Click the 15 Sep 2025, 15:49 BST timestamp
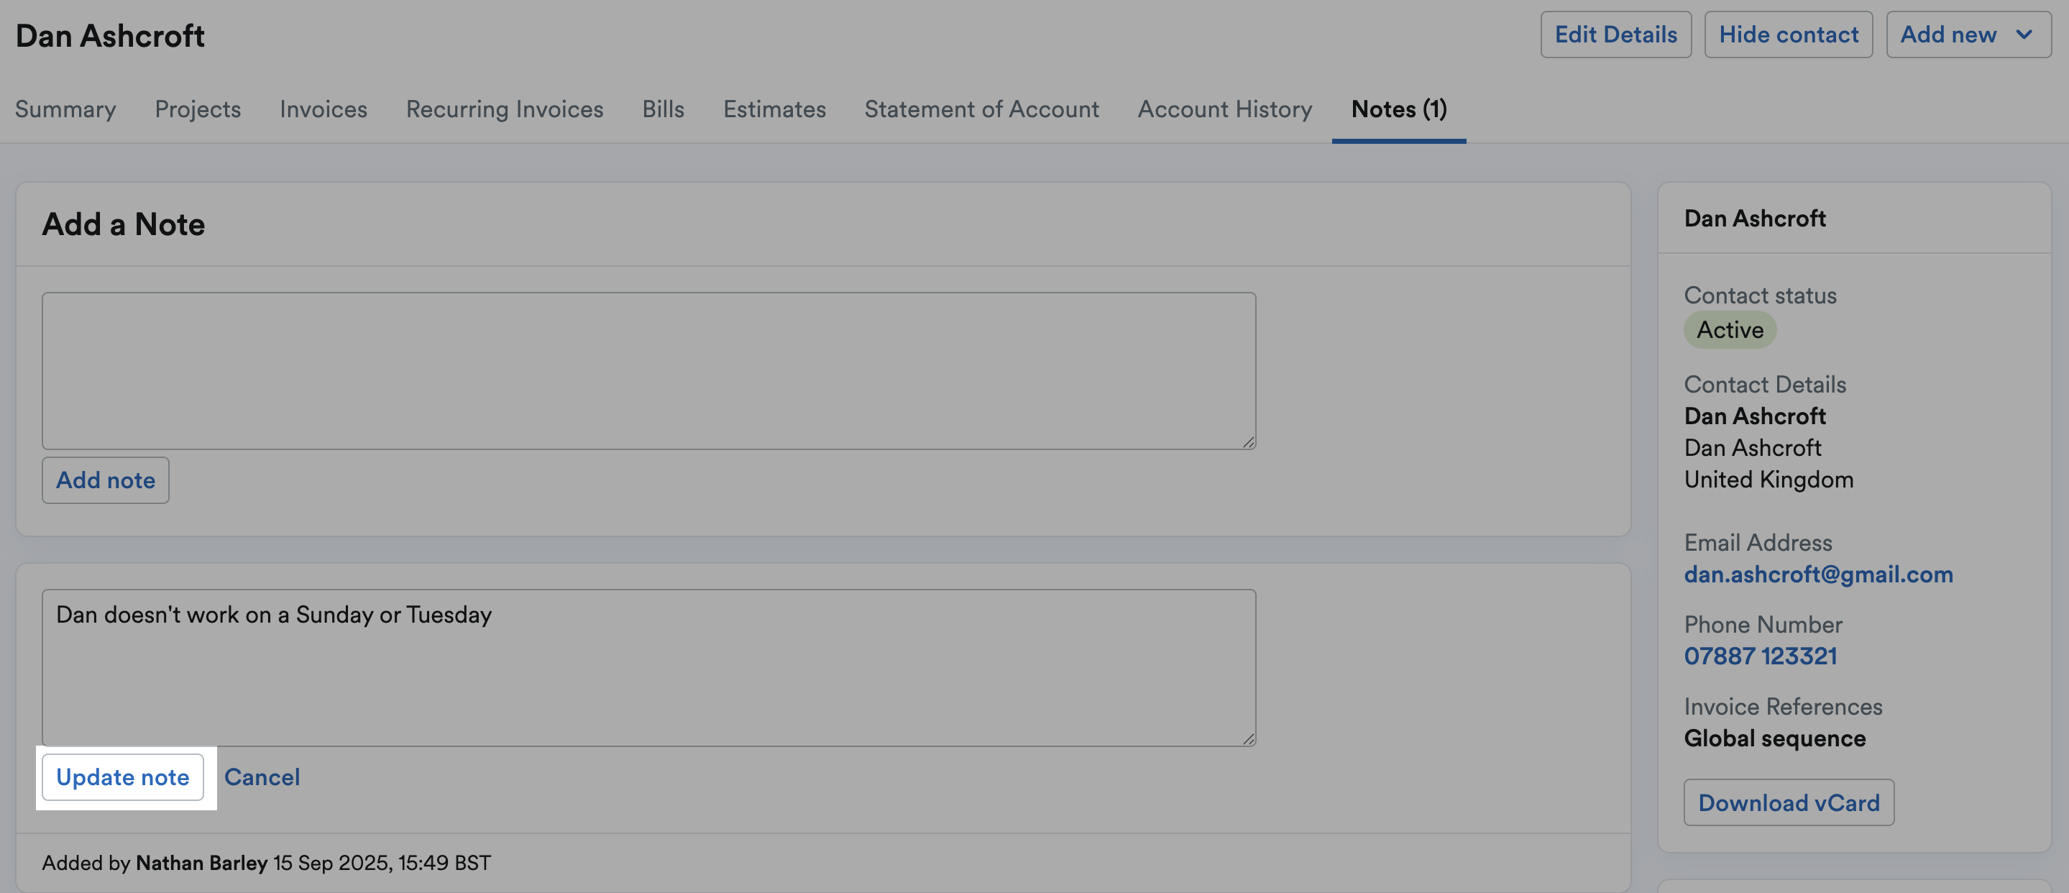This screenshot has width=2069, height=893. [382, 864]
